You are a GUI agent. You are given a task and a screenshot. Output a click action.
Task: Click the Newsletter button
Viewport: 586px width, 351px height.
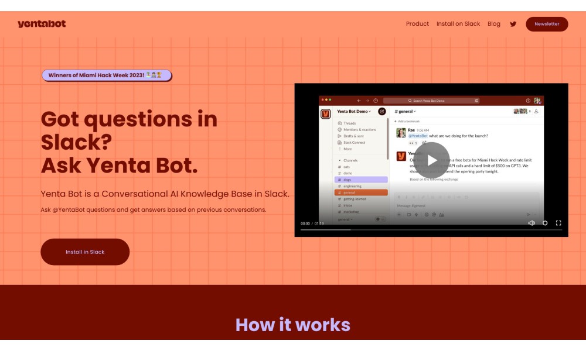pyautogui.click(x=547, y=24)
